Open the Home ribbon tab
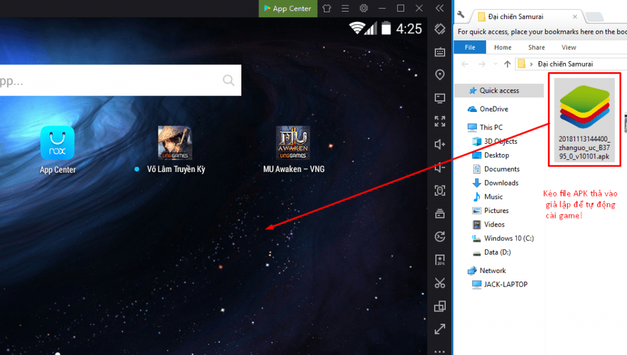 point(503,47)
